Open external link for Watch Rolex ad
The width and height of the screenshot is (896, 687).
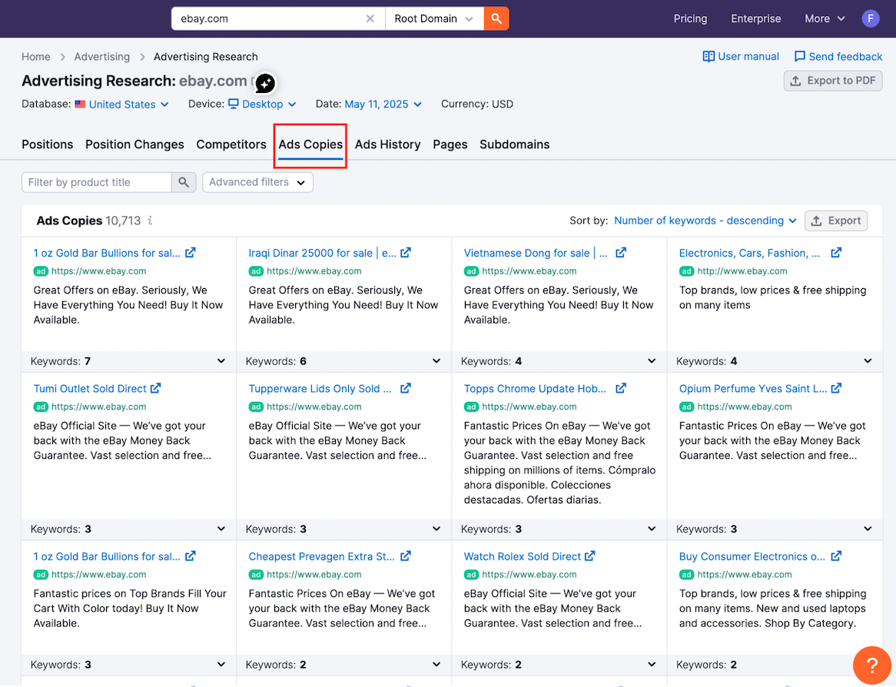pos(590,556)
